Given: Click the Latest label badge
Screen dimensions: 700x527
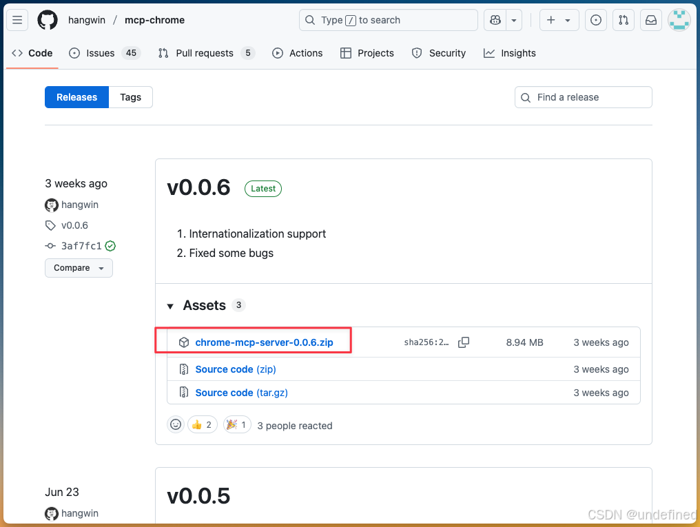Looking at the screenshot, I should tap(263, 188).
